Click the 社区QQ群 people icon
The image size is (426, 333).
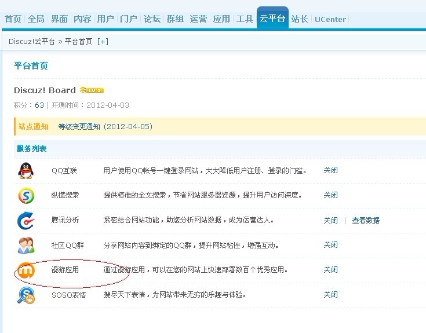(x=26, y=245)
